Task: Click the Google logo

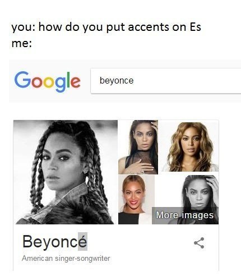Action: (x=47, y=81)
